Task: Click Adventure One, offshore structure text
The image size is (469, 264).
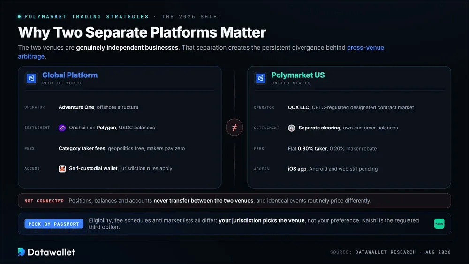Action: (98, 107)
